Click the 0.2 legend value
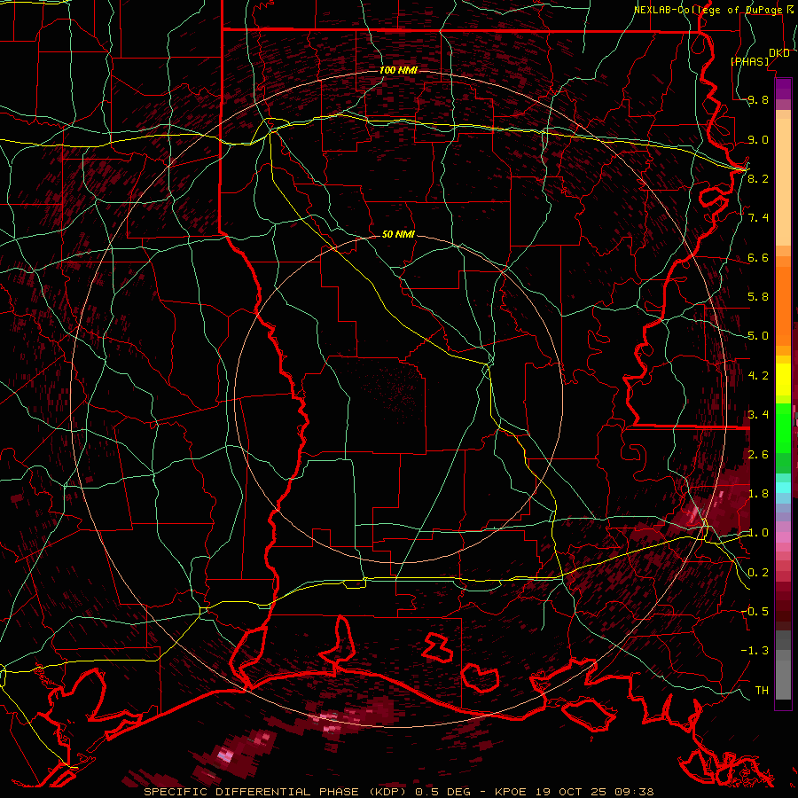 click(x=758, y=572)
